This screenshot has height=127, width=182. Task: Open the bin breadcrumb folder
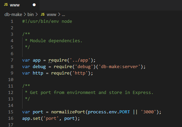coord(30,15)
